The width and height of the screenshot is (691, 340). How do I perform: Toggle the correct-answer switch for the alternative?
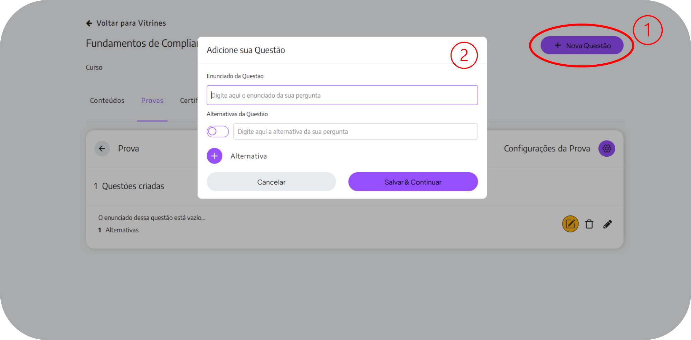pyautogui.click(x=218, y=131)
